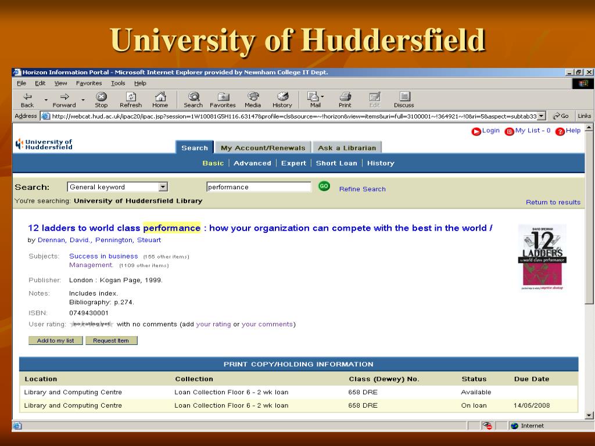The image size is (595, 446).
Task: Click the Request Item button
Action: [111, 340]
